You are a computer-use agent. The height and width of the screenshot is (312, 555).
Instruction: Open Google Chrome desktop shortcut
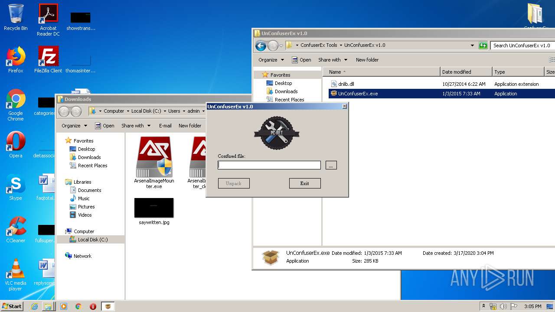pyautogui.click(x=16, y=105)
